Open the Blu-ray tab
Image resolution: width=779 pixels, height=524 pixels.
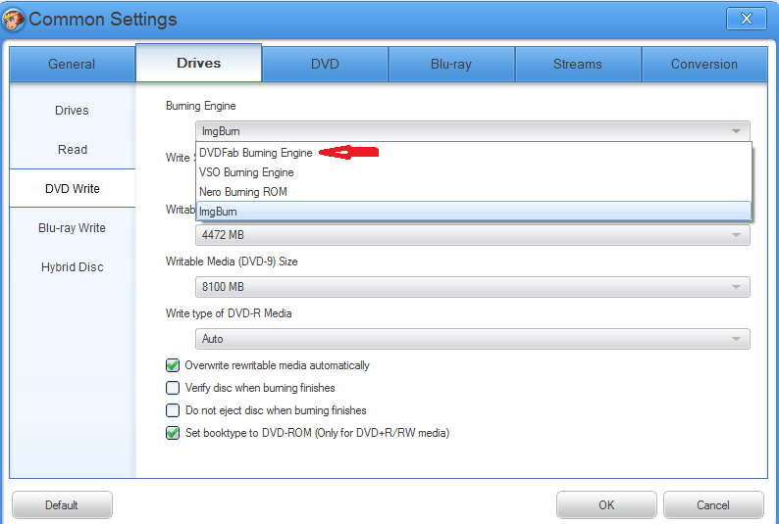(451, 64)
